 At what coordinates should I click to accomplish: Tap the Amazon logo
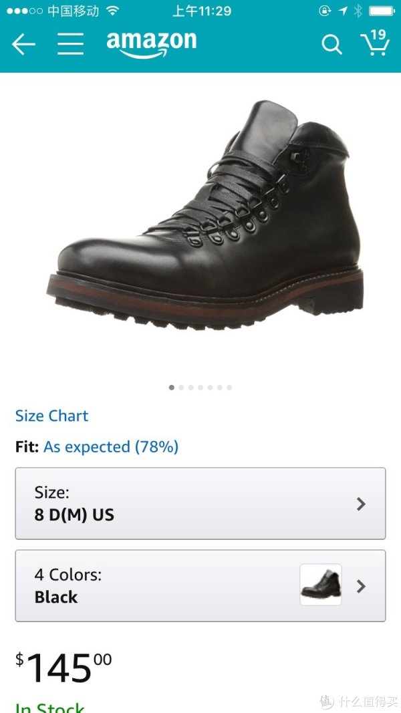click(x=152, y=45)
